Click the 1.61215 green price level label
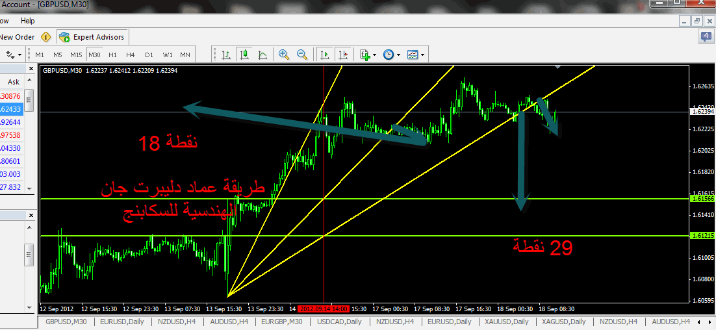Viewport: 716px width, 330px height. coord(702,236)
